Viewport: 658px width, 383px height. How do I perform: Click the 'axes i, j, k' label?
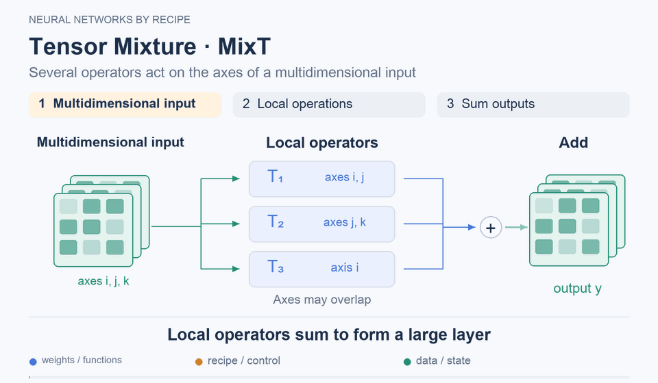coord(103,281)
